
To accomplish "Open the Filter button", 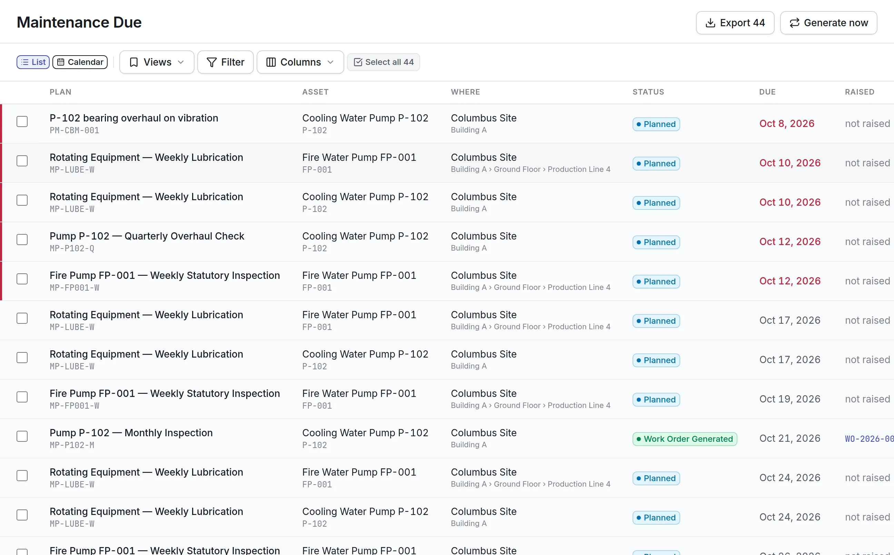I will pyautogui.click(x=225, y=62).
